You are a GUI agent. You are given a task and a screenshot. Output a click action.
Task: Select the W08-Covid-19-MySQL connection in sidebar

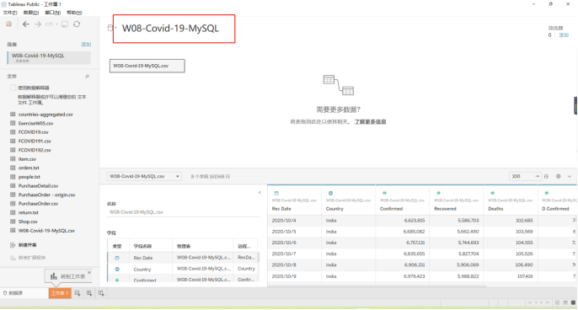click(x=49, y=57)
